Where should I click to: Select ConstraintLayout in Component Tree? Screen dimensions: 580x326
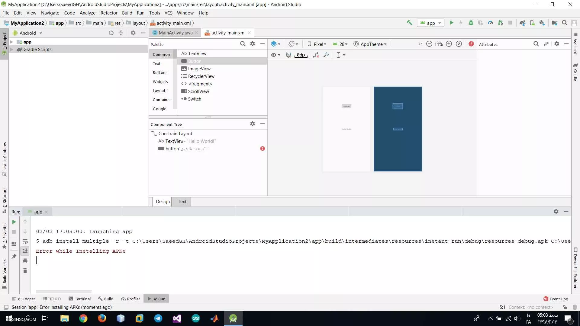click(175, 133)
